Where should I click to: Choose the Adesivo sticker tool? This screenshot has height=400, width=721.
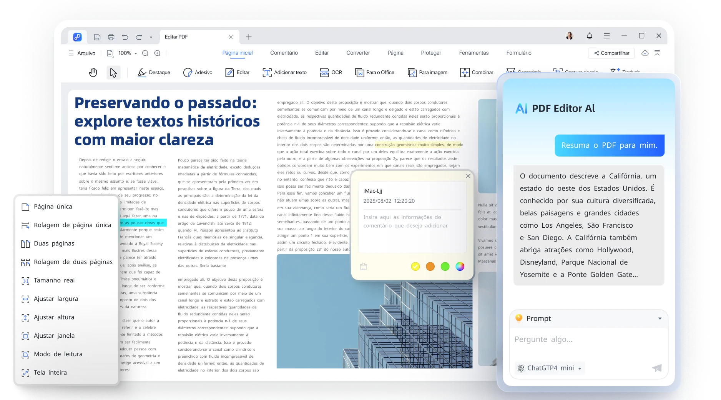[198, 72]
